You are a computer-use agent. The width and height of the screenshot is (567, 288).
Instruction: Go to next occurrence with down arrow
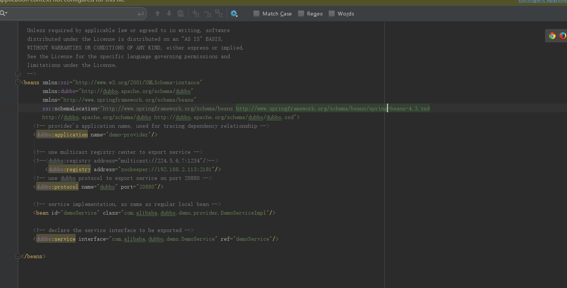click(x=169, y=14)
